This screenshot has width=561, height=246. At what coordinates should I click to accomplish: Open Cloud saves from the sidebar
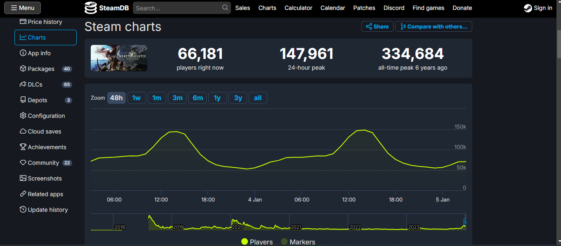point(44,131)
